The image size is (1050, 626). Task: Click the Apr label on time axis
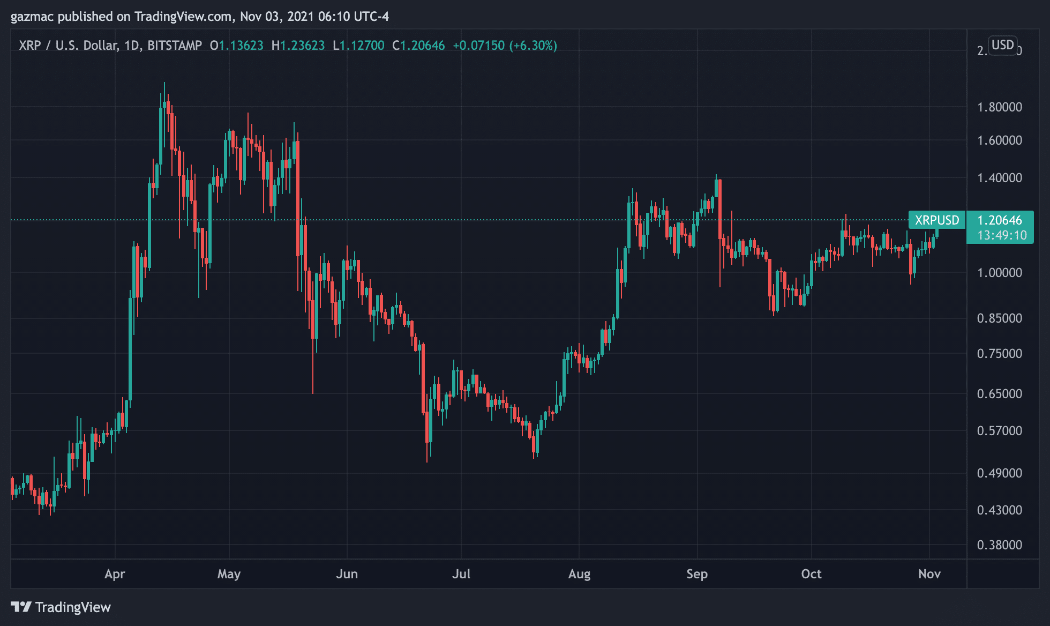point(115,574)
